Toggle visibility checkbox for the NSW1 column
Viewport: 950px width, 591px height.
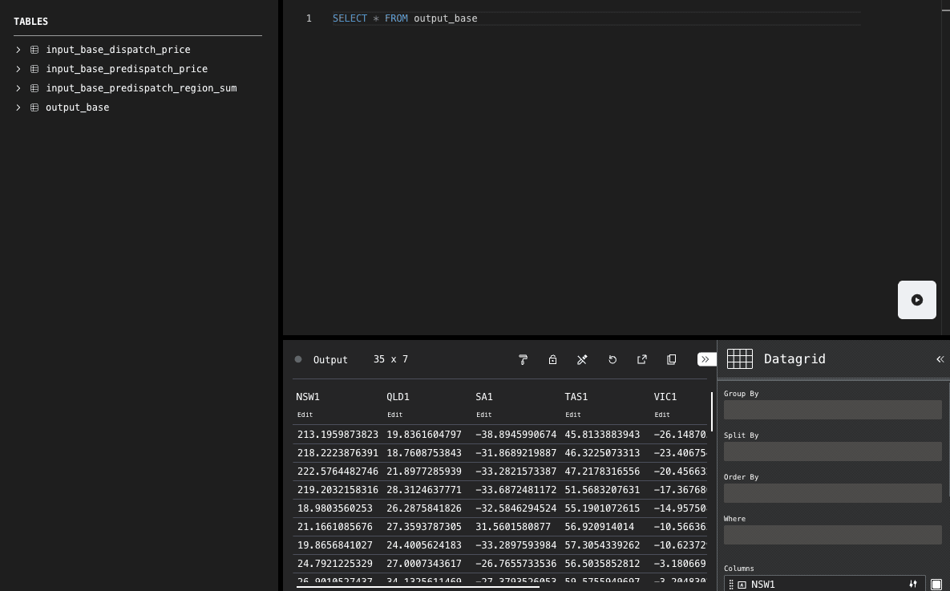click(x=936, y=584)
